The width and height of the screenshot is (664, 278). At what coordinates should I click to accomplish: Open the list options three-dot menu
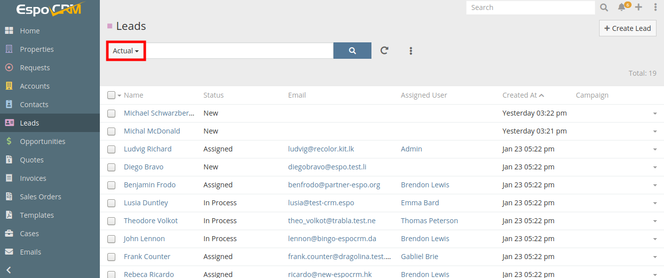(411, 51)
